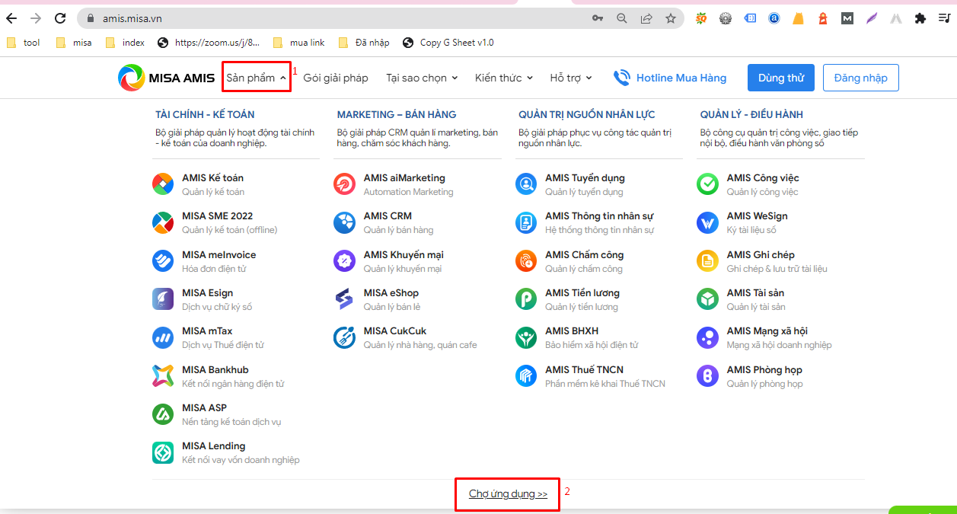Screen dimensions: 957x514
Task: Expand the Kiến thức dropdown
Action: (x=504, y=78)
